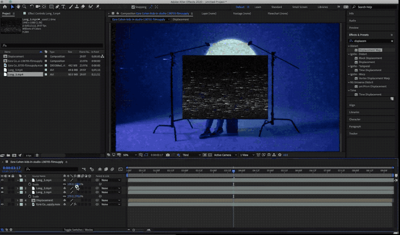This screenshot has height=235, width=400.
Task: Open the Graph Editor in the timeline
Action: coord(121,169)
